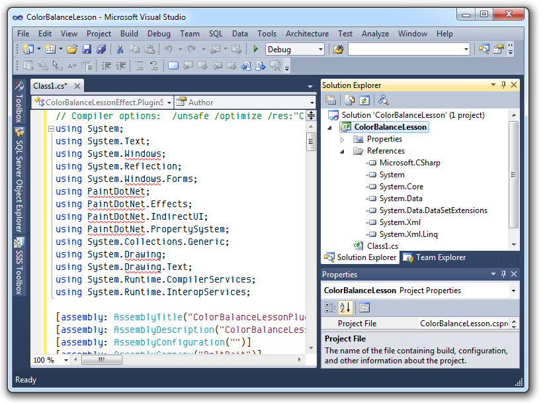Viewport: 543px width, 403px height.
Task: Increase line indent with toolbar icon
Action: pos(120,66)
